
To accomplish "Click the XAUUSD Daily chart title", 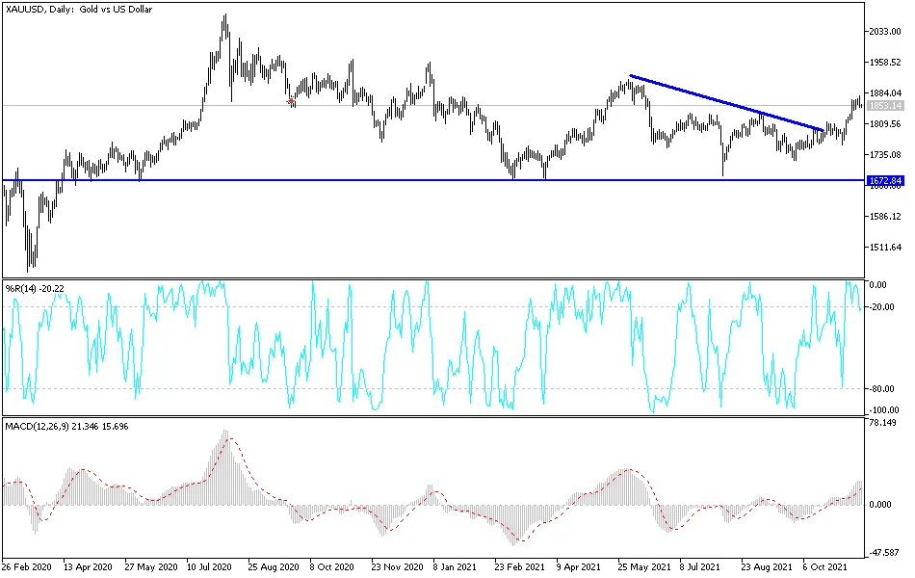I will point(78,10).
